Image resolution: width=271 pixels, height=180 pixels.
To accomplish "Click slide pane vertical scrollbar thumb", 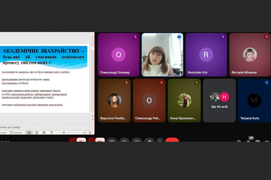I will pyautogui.click(x=93, y=49).
